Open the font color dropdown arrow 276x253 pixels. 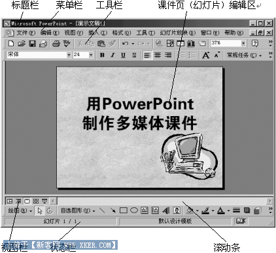coord(228,211)
